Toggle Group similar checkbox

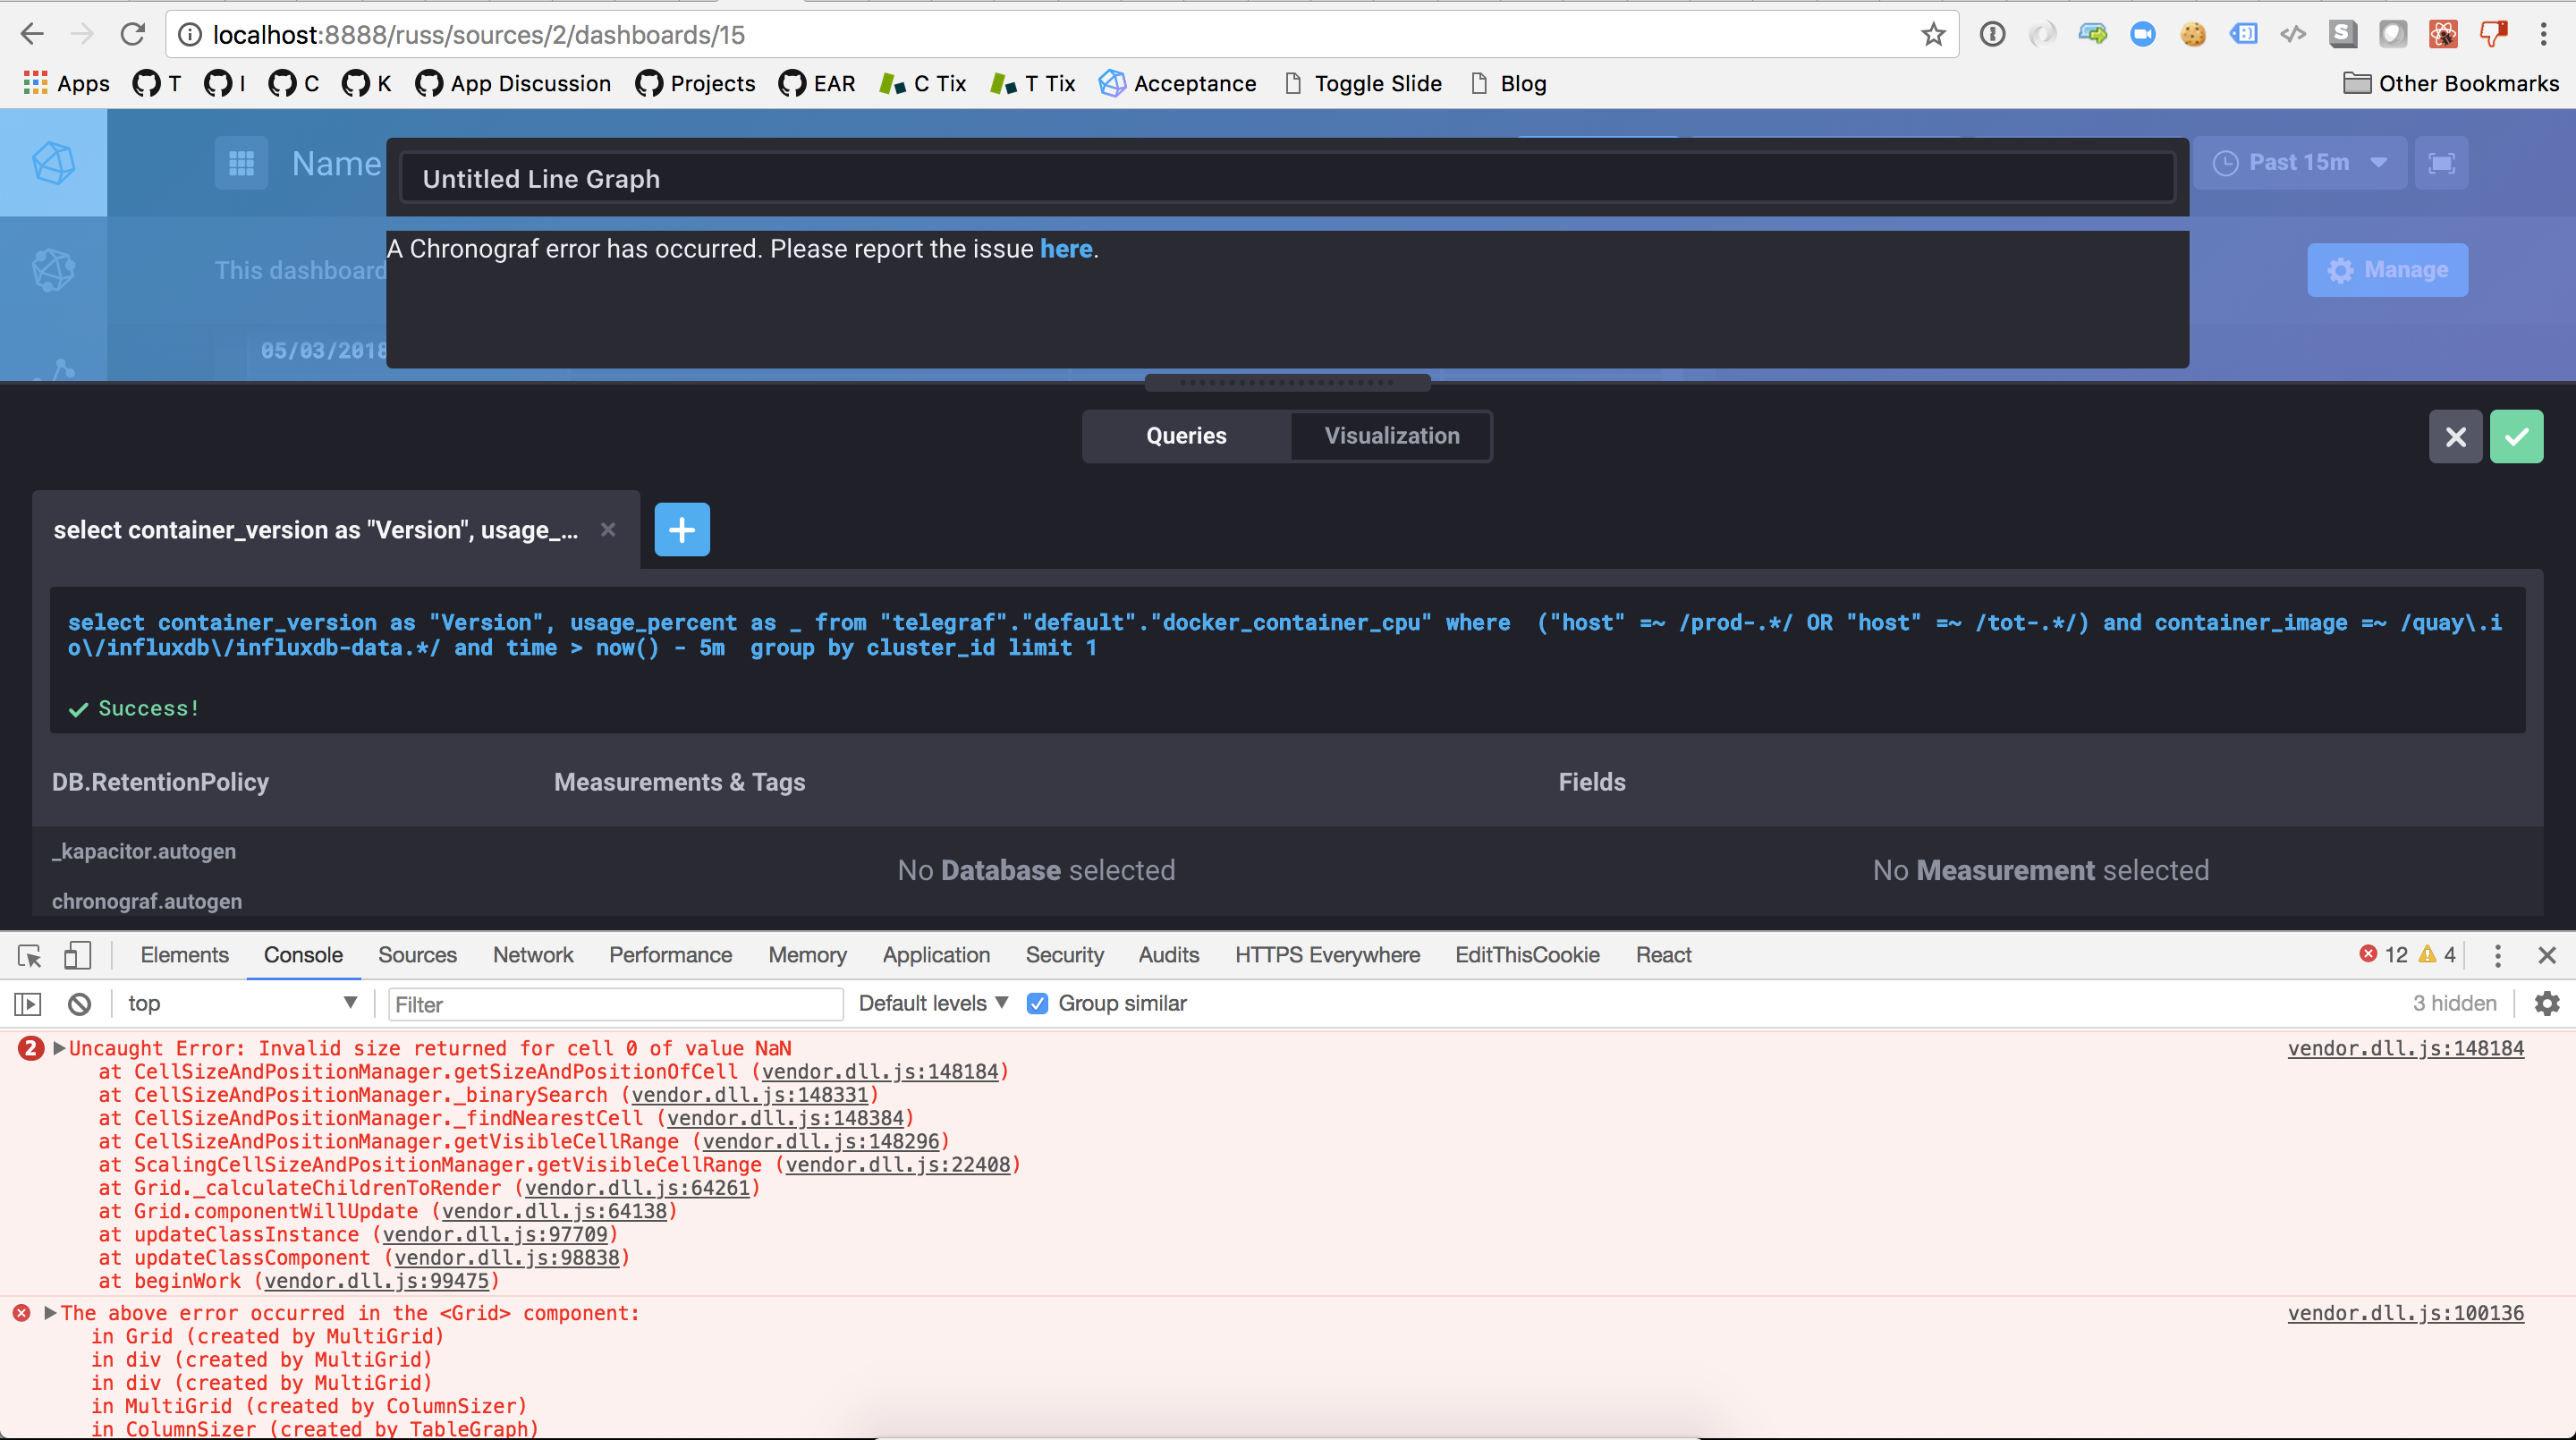click(1038, 1003)
